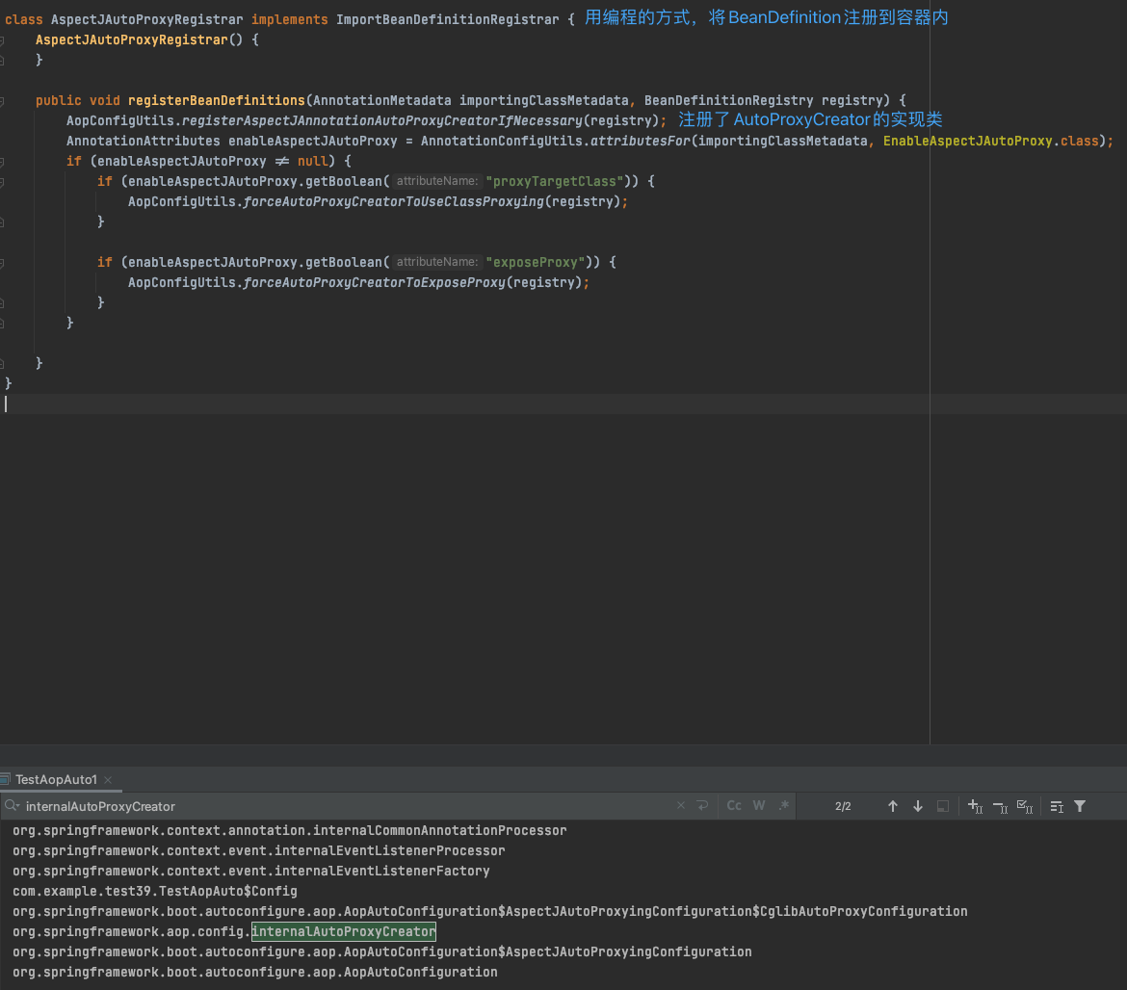The image size is (1127, 990).
Task: Collapse the 'enableAspectJAutoProxy != null' if-block fold marker
Action: point(2,162)
